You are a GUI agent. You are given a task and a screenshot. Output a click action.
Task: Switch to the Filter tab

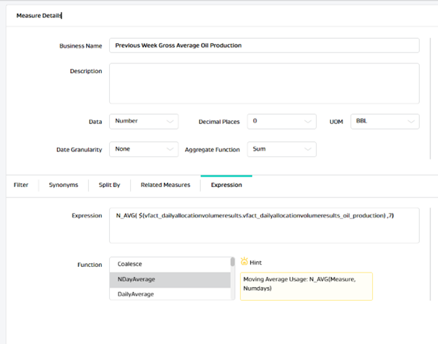pyautogui.click(x=21, y=185)
